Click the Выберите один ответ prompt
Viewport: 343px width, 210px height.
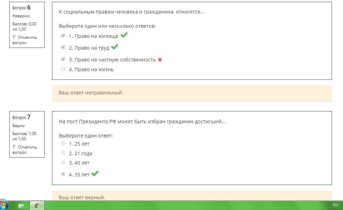point(86,136)
